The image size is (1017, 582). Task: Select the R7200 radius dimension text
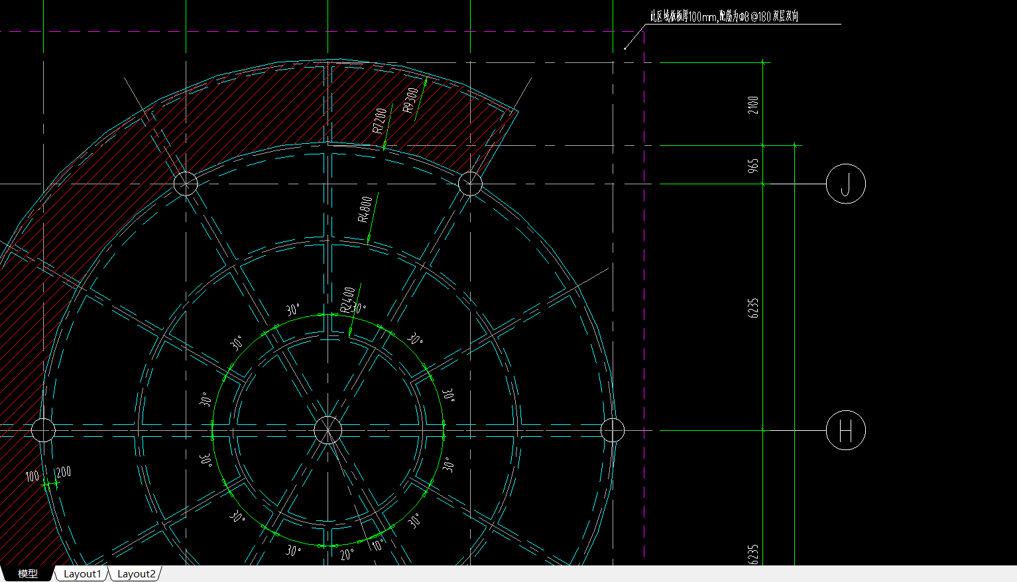[379, 121]
